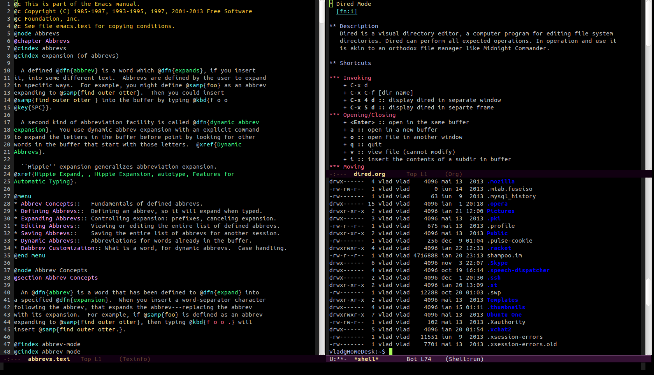Click the abbrevs.texi buffer name in mode line
This screenshot has width=654, height=375.
pyautogui.click(x=49, y=359)
